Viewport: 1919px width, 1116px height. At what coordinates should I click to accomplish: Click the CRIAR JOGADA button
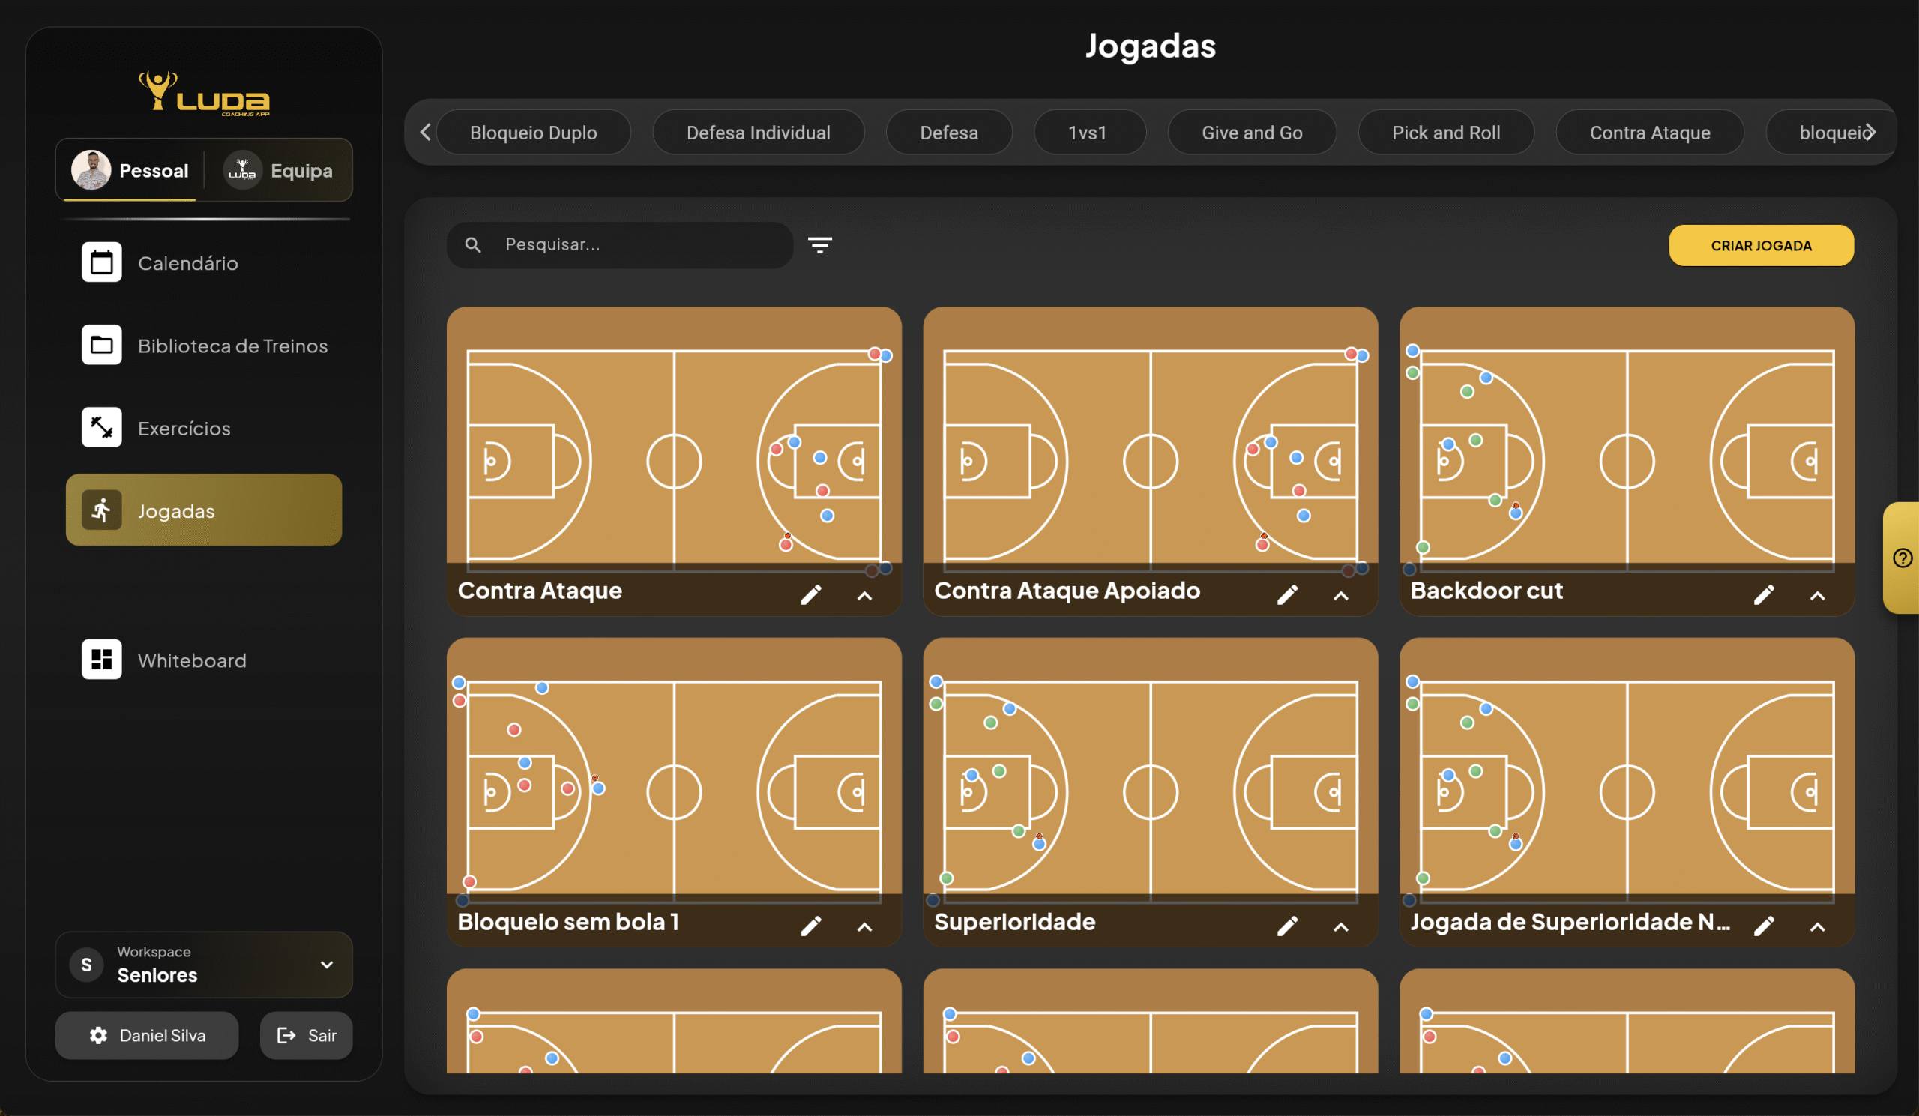point(1761,245)
